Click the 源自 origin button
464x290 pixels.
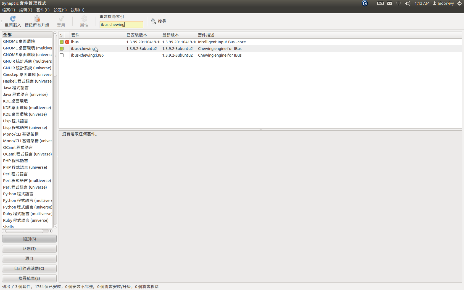[x=29, y=259]
